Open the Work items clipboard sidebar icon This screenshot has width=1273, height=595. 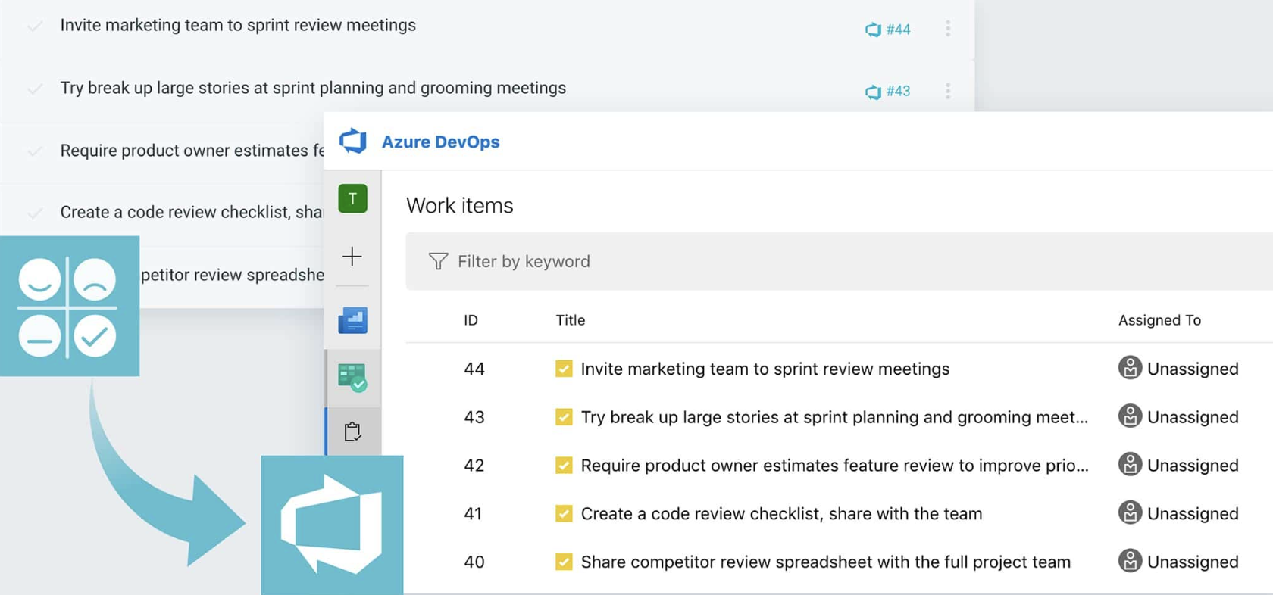[352, 431]
